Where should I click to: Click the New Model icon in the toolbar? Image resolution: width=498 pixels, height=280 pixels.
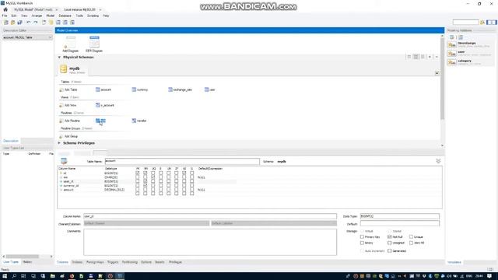[x=5, y=23]
